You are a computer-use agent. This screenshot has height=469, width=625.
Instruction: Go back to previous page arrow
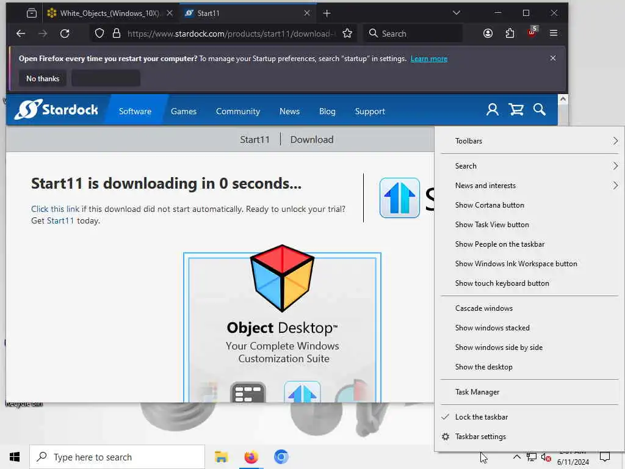pyautogui.click(x=21, y=34)
